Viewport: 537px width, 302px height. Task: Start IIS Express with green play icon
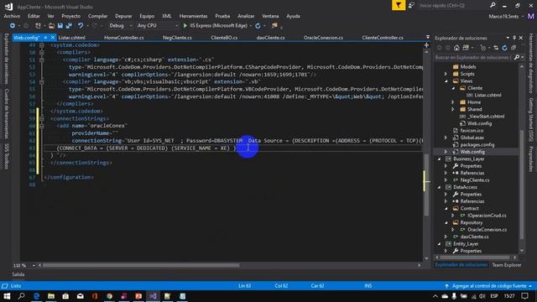pyautogui.click(x=185, y=26)
